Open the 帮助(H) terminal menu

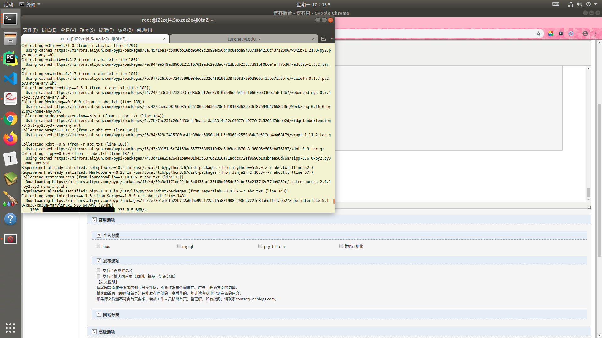[145, 30]
